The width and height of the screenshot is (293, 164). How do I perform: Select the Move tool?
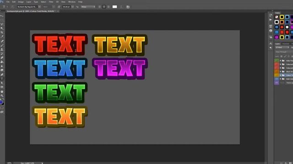point(2,16)
